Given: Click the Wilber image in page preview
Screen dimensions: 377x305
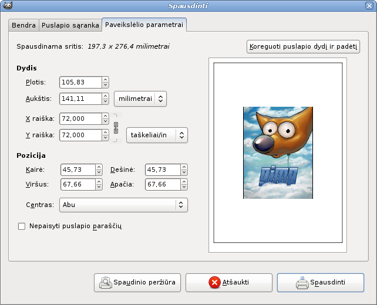Looking at the screenshot, I should [278, 152].
